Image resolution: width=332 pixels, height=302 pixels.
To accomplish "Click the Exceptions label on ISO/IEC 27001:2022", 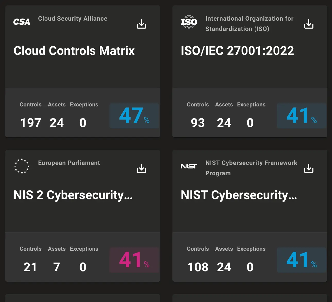I will [251, 105].
